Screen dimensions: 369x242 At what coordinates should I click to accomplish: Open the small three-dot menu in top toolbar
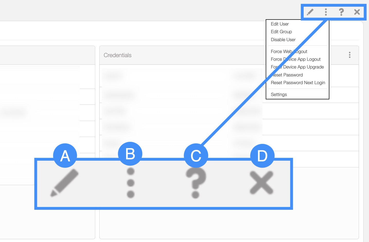[326, 12]
